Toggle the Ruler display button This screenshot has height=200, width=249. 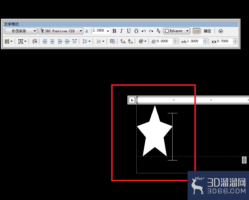(x=196, y=31)
